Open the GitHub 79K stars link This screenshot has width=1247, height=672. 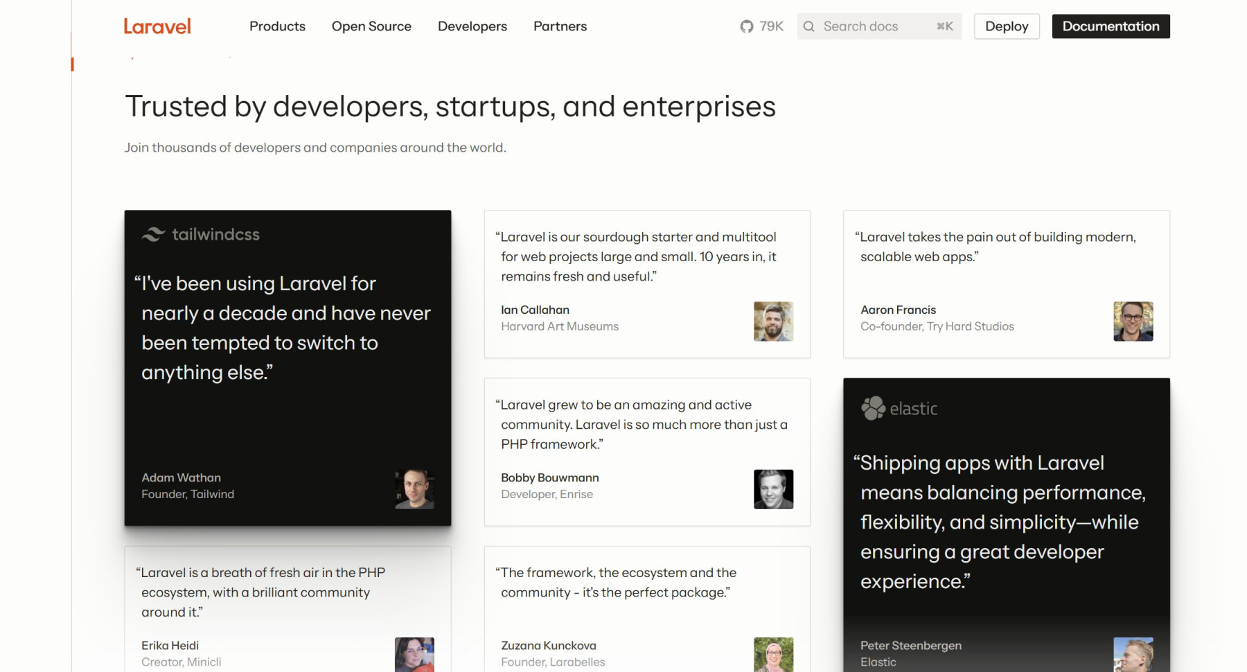tap(761, 26)
